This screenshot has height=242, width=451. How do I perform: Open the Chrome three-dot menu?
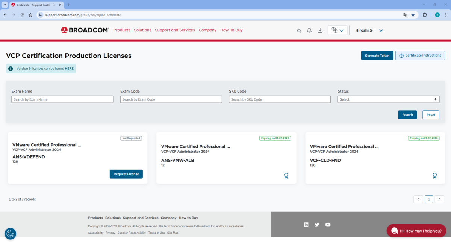tap(446, 15)
